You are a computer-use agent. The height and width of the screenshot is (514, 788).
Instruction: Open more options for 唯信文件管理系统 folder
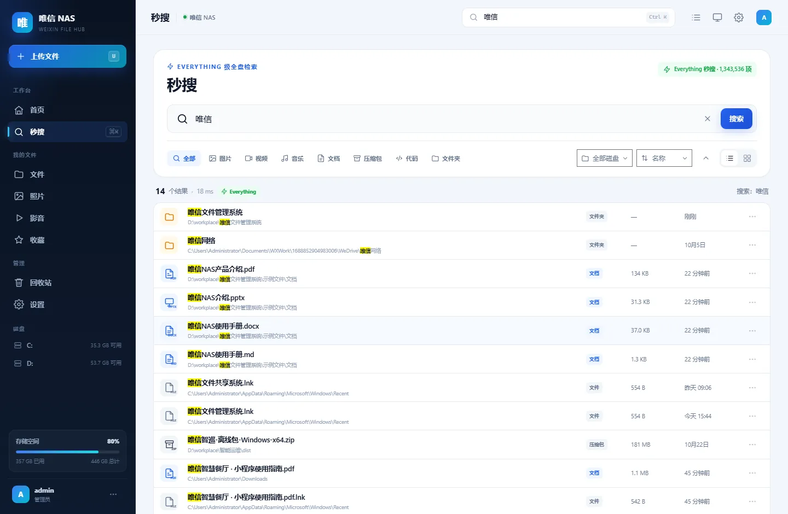[x=752, y=217]
